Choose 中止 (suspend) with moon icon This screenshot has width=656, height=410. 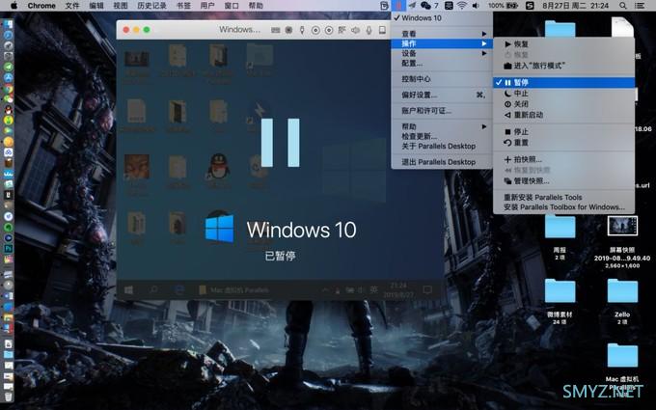pyautogui.click(x=564, y=94)
